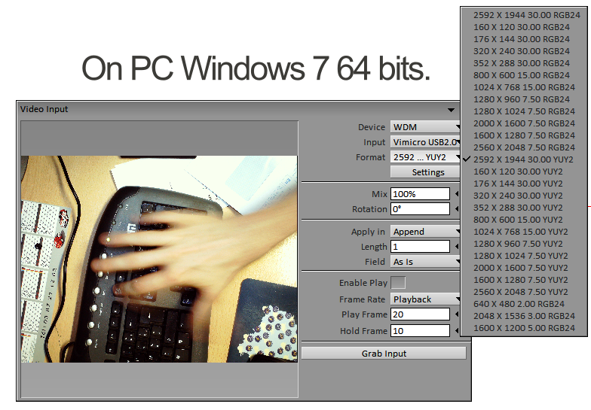591x410 pixels.
Task: Click the slider arrow next to Hold Frame
Action: (457, 331)
